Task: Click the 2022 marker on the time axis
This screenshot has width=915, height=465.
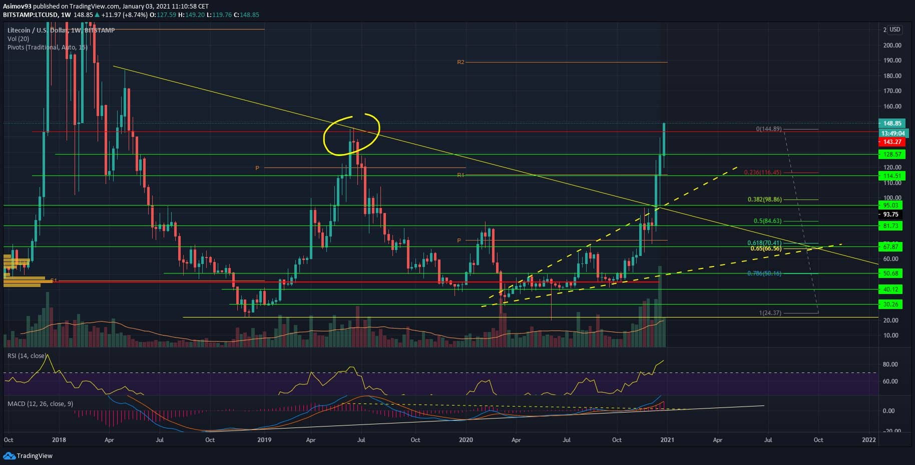Action: (x=868, y=440)
